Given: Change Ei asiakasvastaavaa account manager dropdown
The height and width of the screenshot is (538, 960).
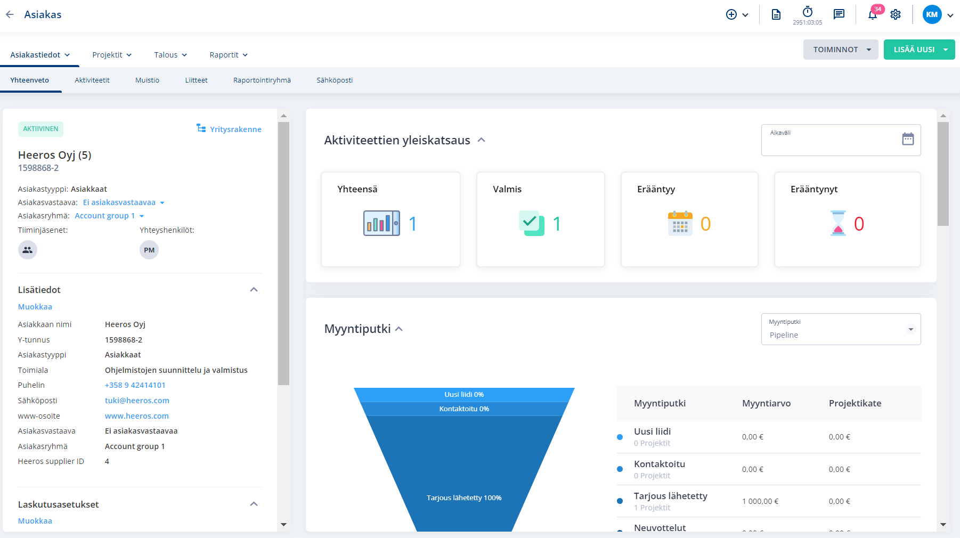Looking at the screenshot, I should point(124,202).
